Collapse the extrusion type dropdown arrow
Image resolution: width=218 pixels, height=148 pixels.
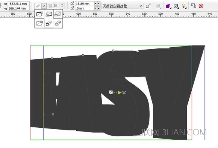pyautogui.click(x=44, y=6)
